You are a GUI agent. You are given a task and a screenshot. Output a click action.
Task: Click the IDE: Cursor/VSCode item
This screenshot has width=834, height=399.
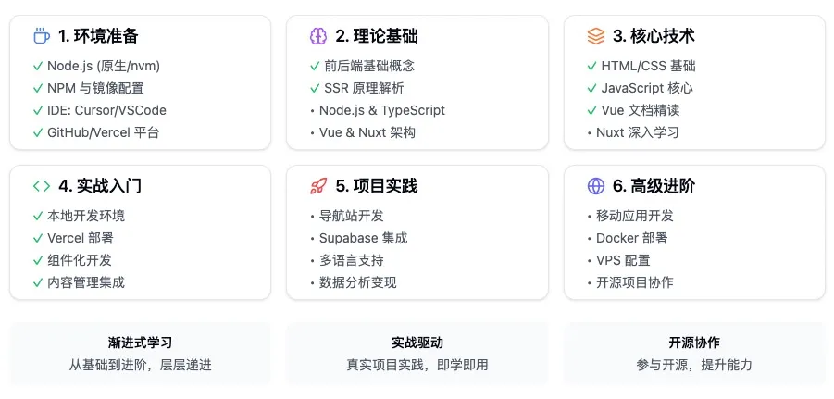click(106, 110)
